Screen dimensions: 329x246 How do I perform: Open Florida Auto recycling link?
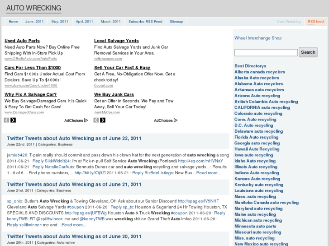point(257,137)
